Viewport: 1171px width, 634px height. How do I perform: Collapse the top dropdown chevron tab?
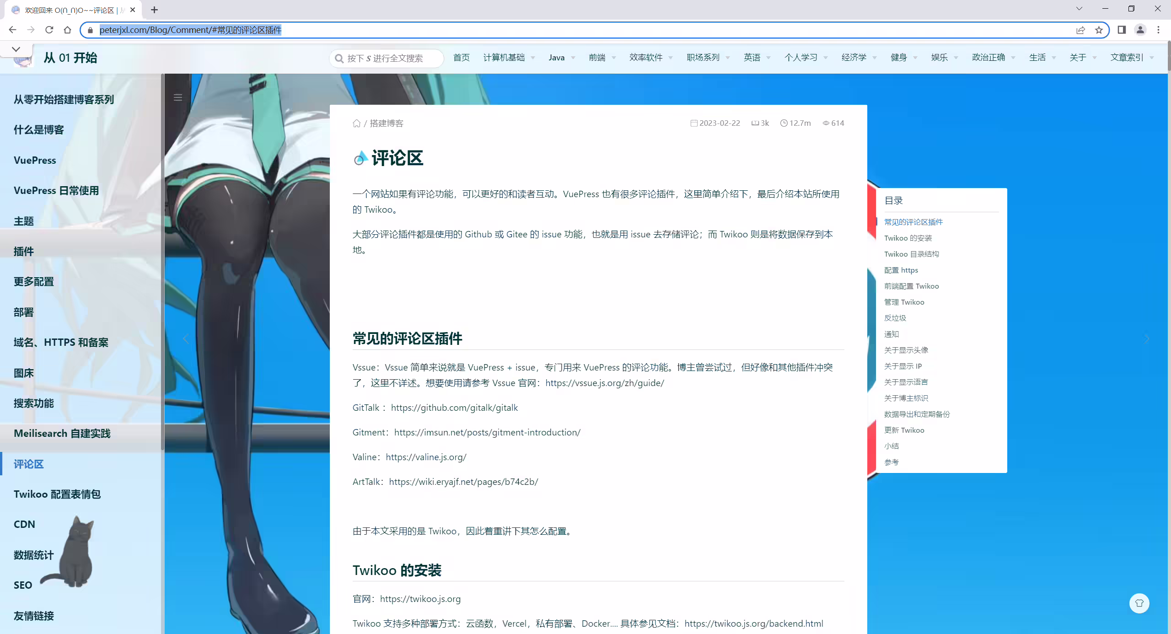click(16, 49)
